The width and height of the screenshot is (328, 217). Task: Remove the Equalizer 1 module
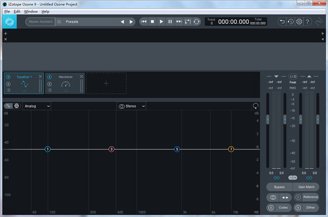[x=40, y=76]
